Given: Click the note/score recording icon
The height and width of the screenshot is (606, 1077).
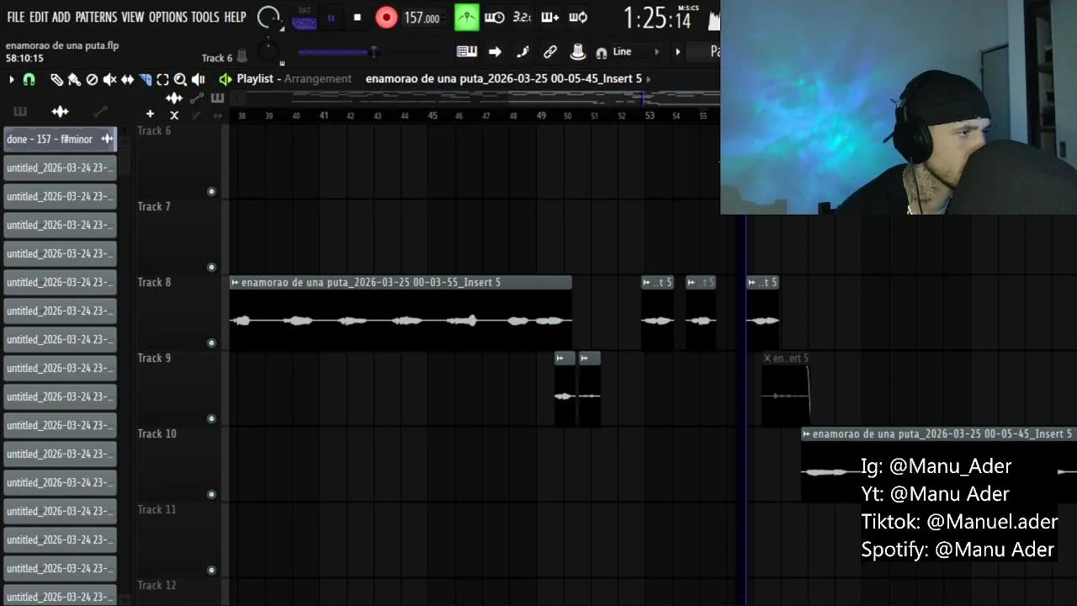Looking at the screenshot, I should pos(523,52).
